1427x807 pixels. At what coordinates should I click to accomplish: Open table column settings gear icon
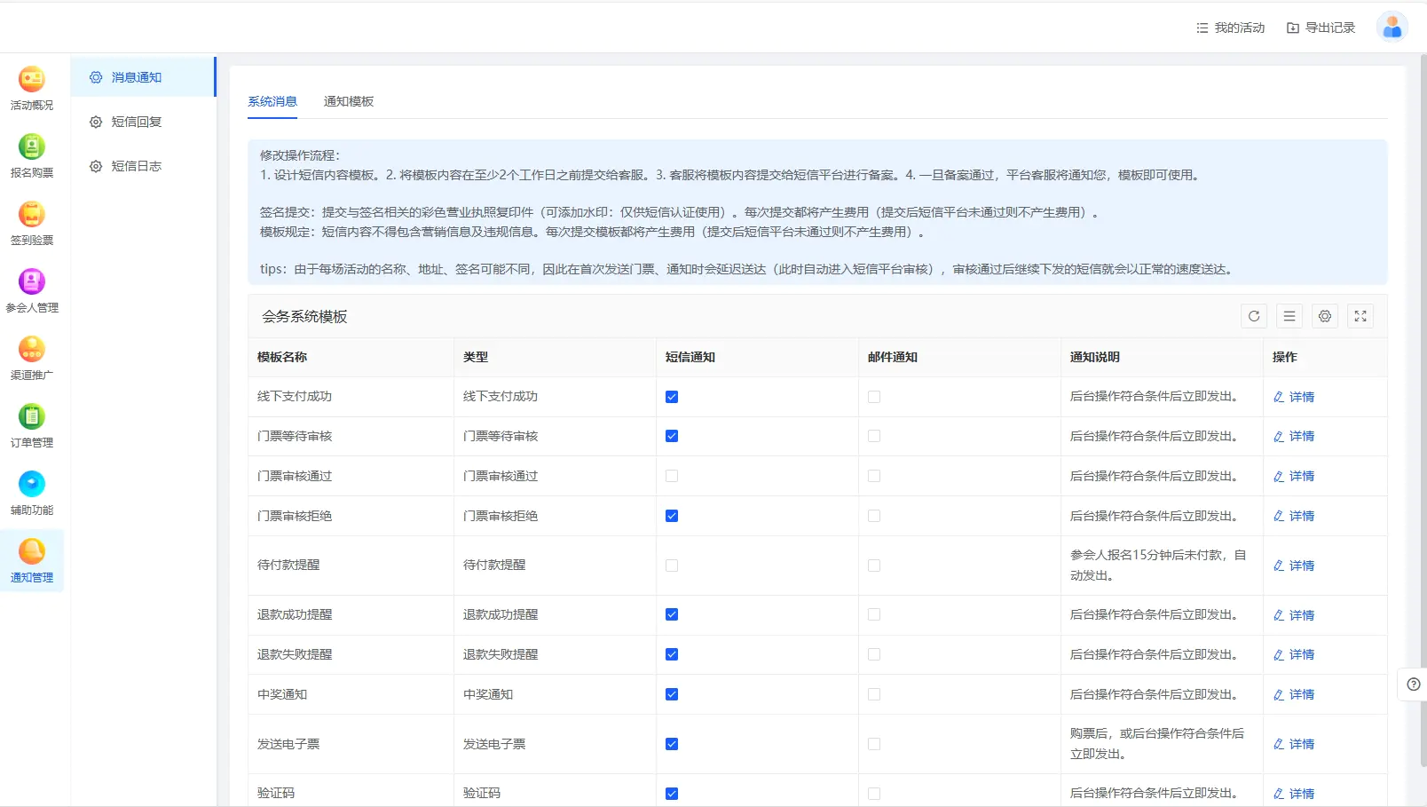1324,316
